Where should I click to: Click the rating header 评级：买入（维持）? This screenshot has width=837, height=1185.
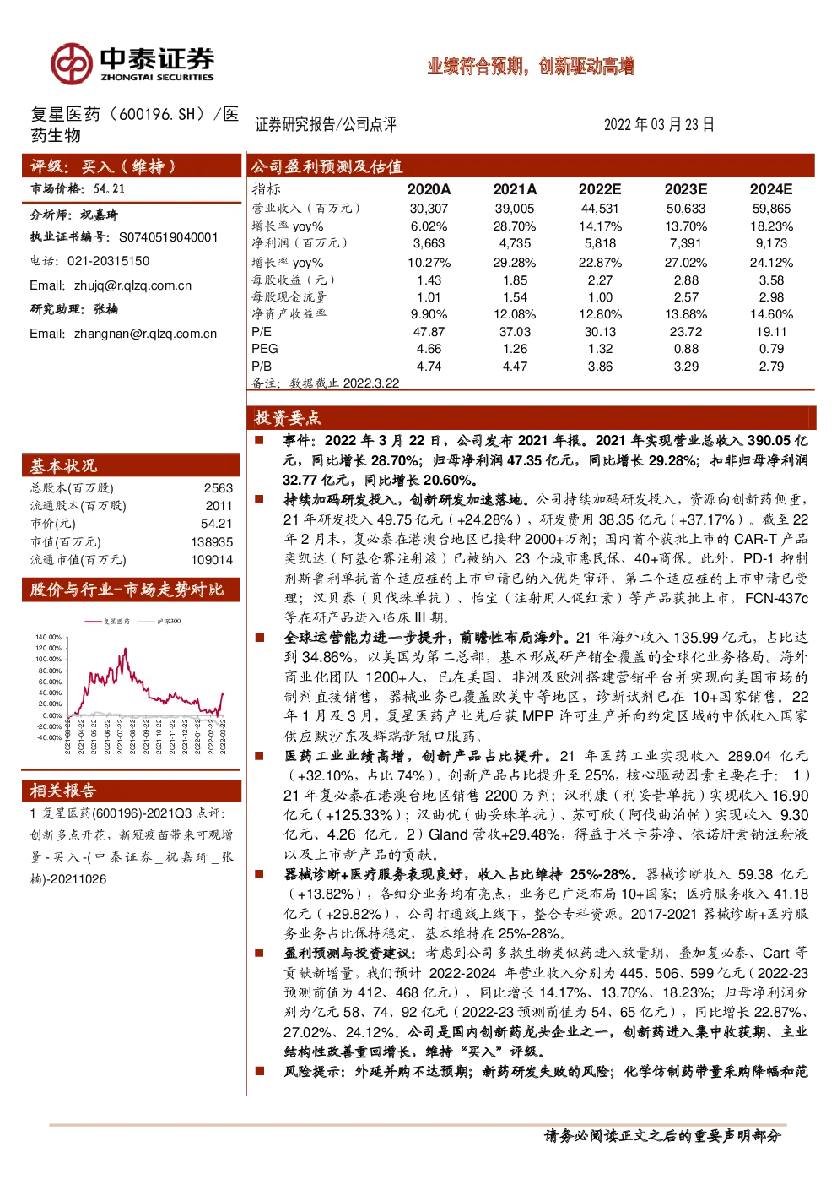pyautogui.click(x=131, y=166)
